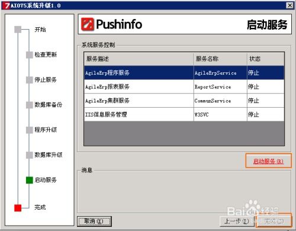296x231 pixels.
Task: Click the Pushinfo logo icon
Action: (x=88, y=24)
